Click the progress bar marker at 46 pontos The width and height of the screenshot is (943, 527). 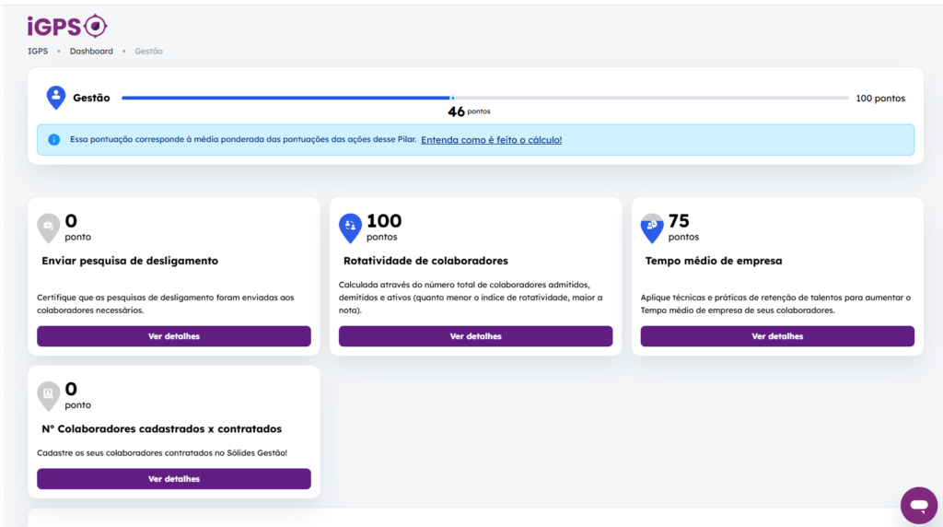pyautogui.click(x=452, y=98)
